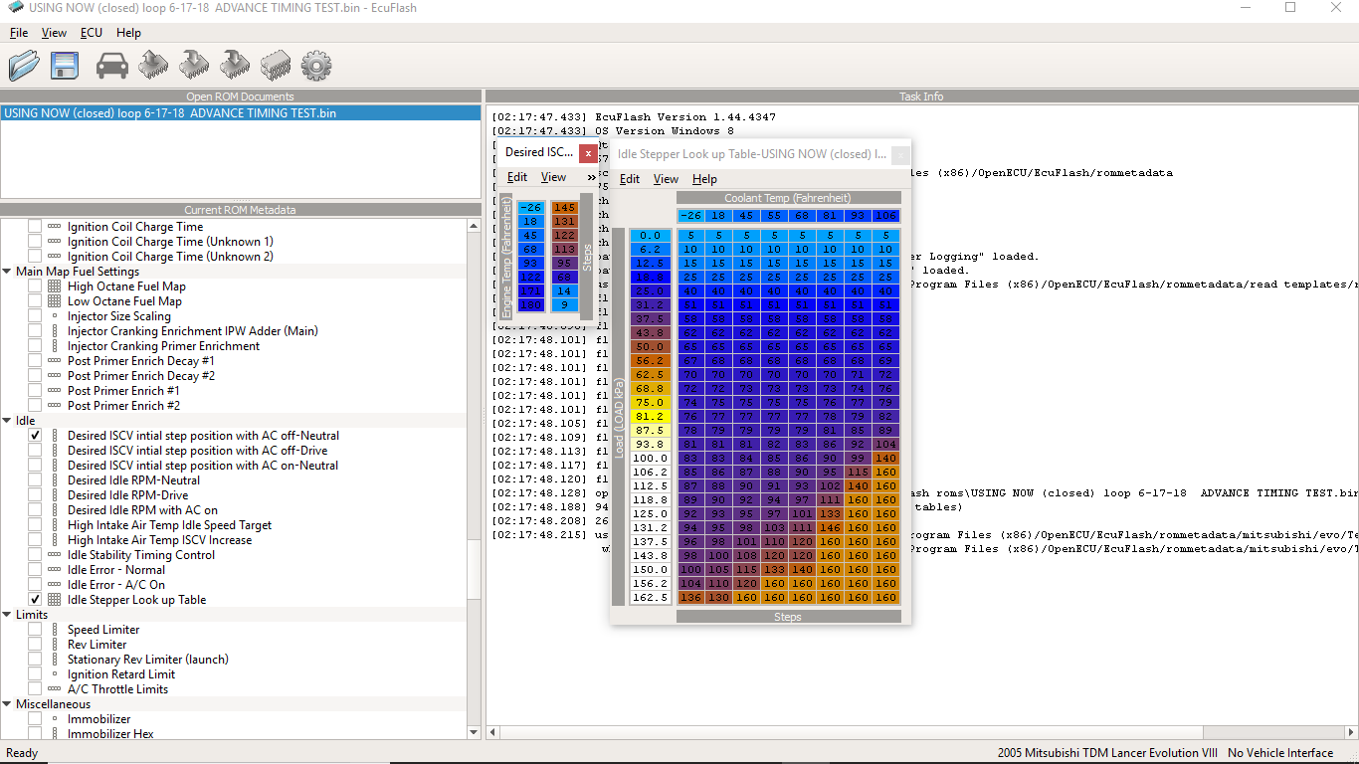Check the Rev Limiter checkbox

click(35, 645)
